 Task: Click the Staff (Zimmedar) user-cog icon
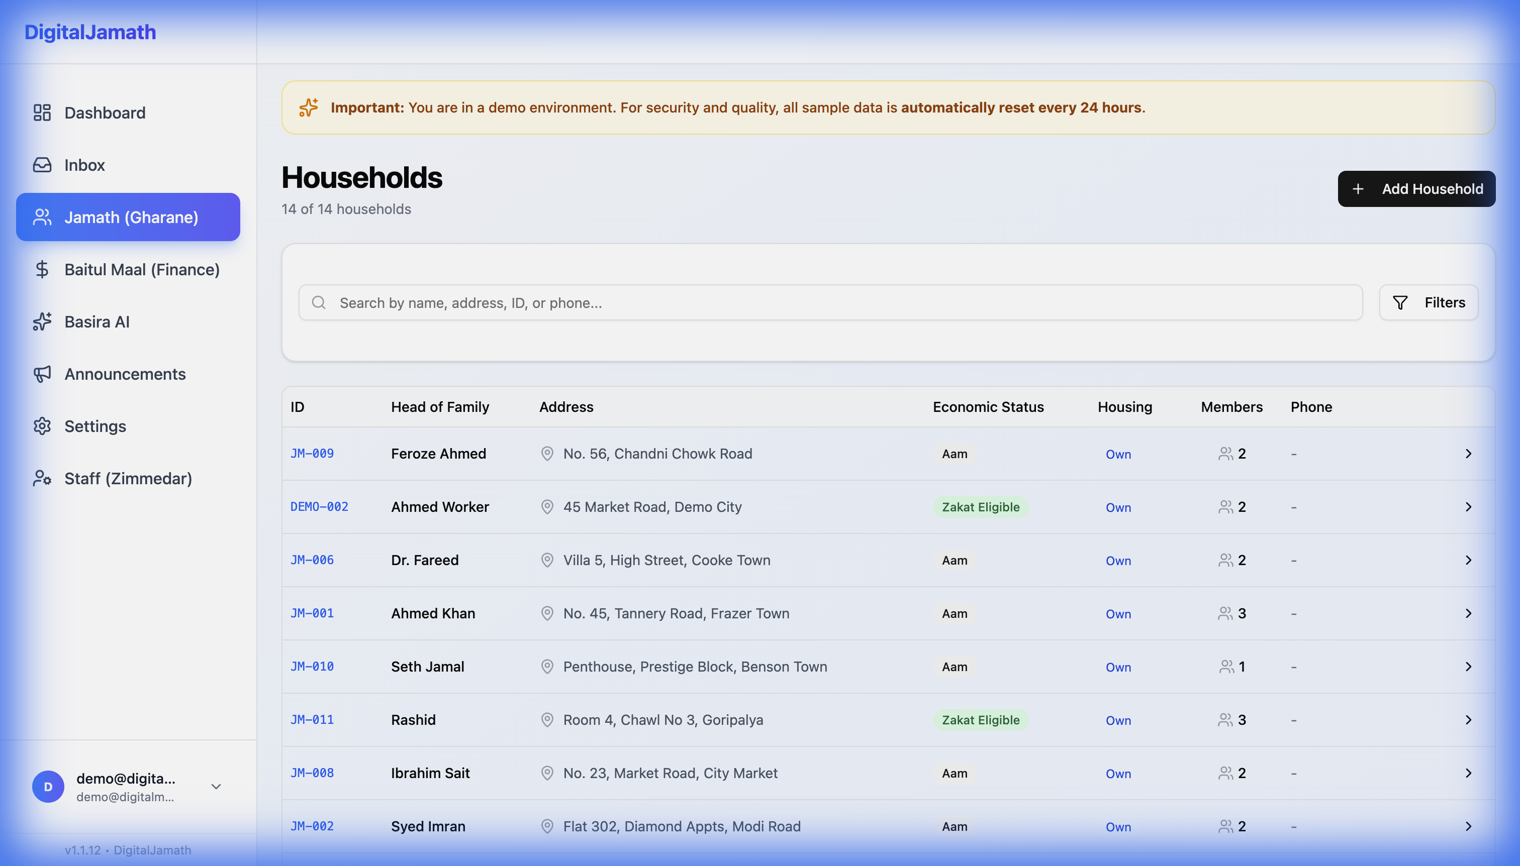[x=42, y=478]
